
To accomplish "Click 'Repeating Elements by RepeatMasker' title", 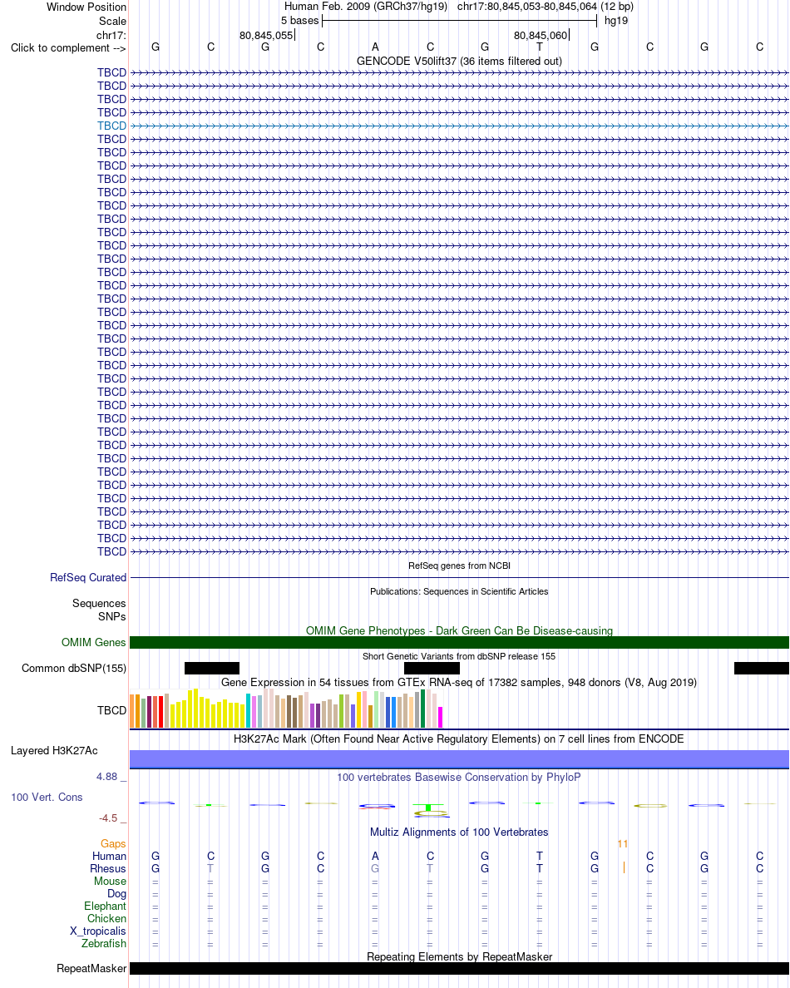I will 459,956.
